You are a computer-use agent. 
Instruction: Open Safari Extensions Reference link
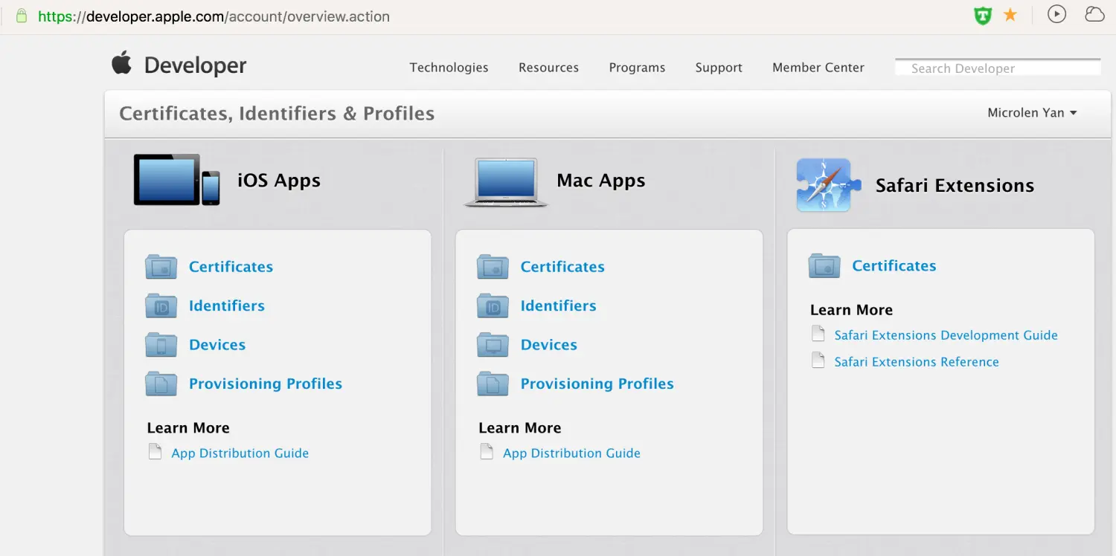tap(917, 362)
